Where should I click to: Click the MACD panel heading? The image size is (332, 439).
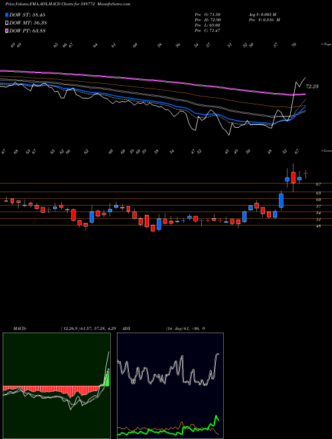pyautogui.click(x=19, y=328)
